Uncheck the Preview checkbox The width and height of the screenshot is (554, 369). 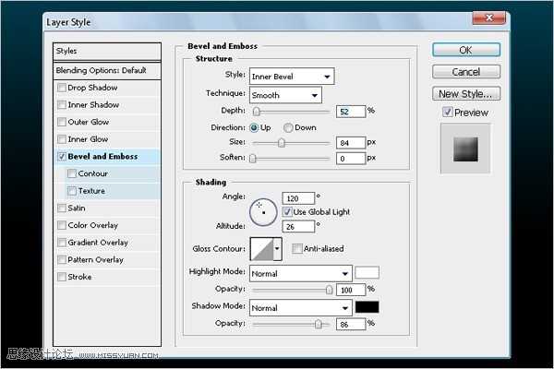click(448, 113)
